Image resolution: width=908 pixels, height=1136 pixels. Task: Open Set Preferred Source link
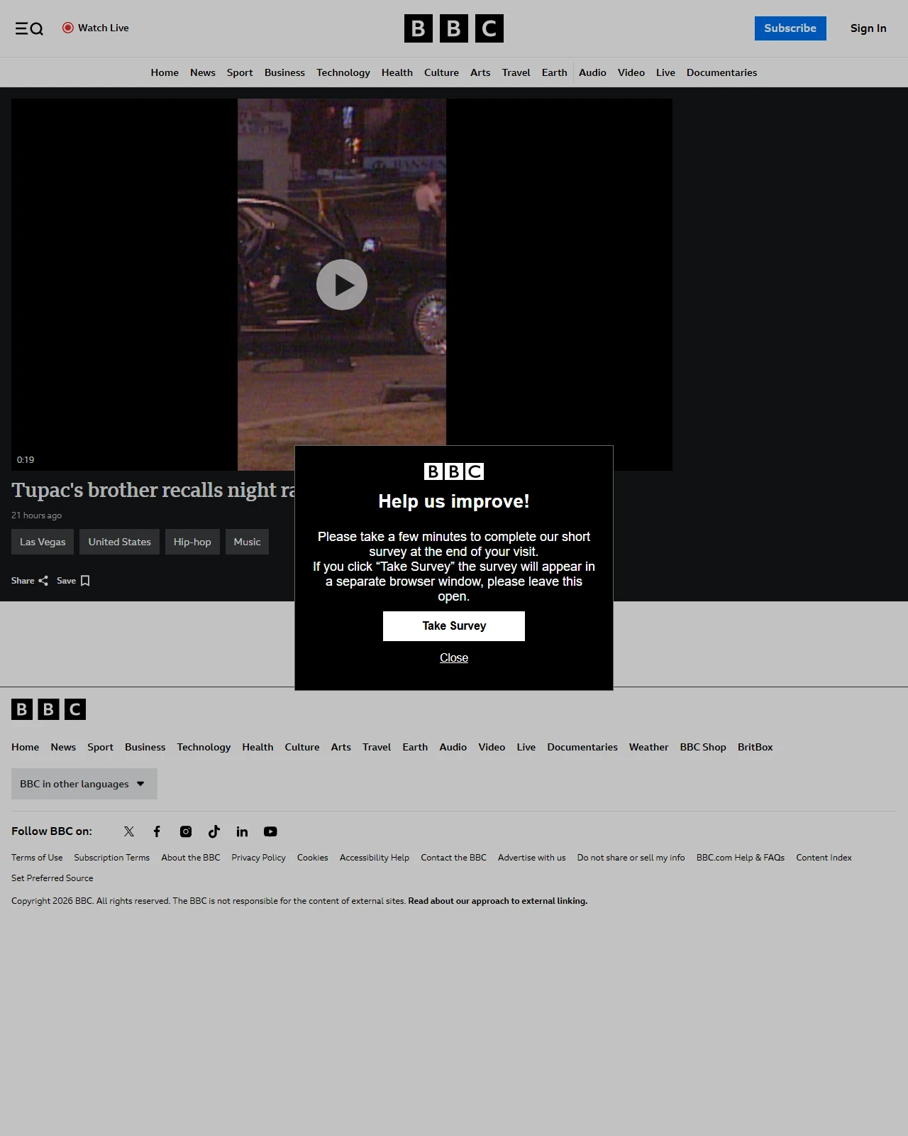pos(52,878)
